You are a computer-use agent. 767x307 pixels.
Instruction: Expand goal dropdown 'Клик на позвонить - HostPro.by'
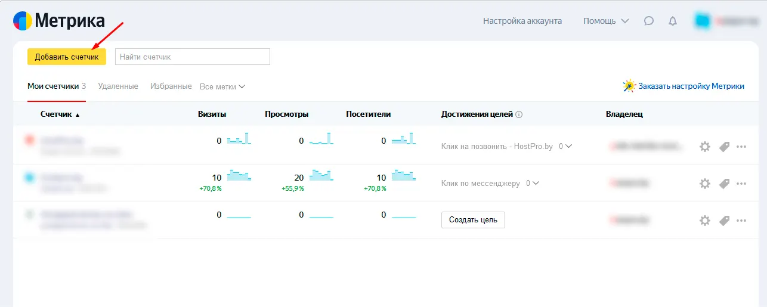(506, 146)
